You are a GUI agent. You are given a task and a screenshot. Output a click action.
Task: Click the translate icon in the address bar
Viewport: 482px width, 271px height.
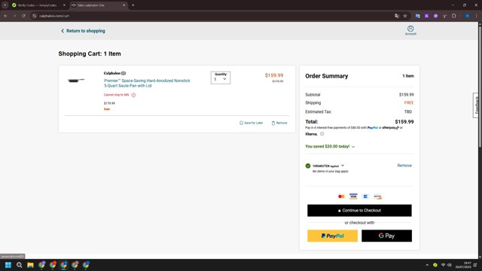pyautogui.click(x=397, y=16)
